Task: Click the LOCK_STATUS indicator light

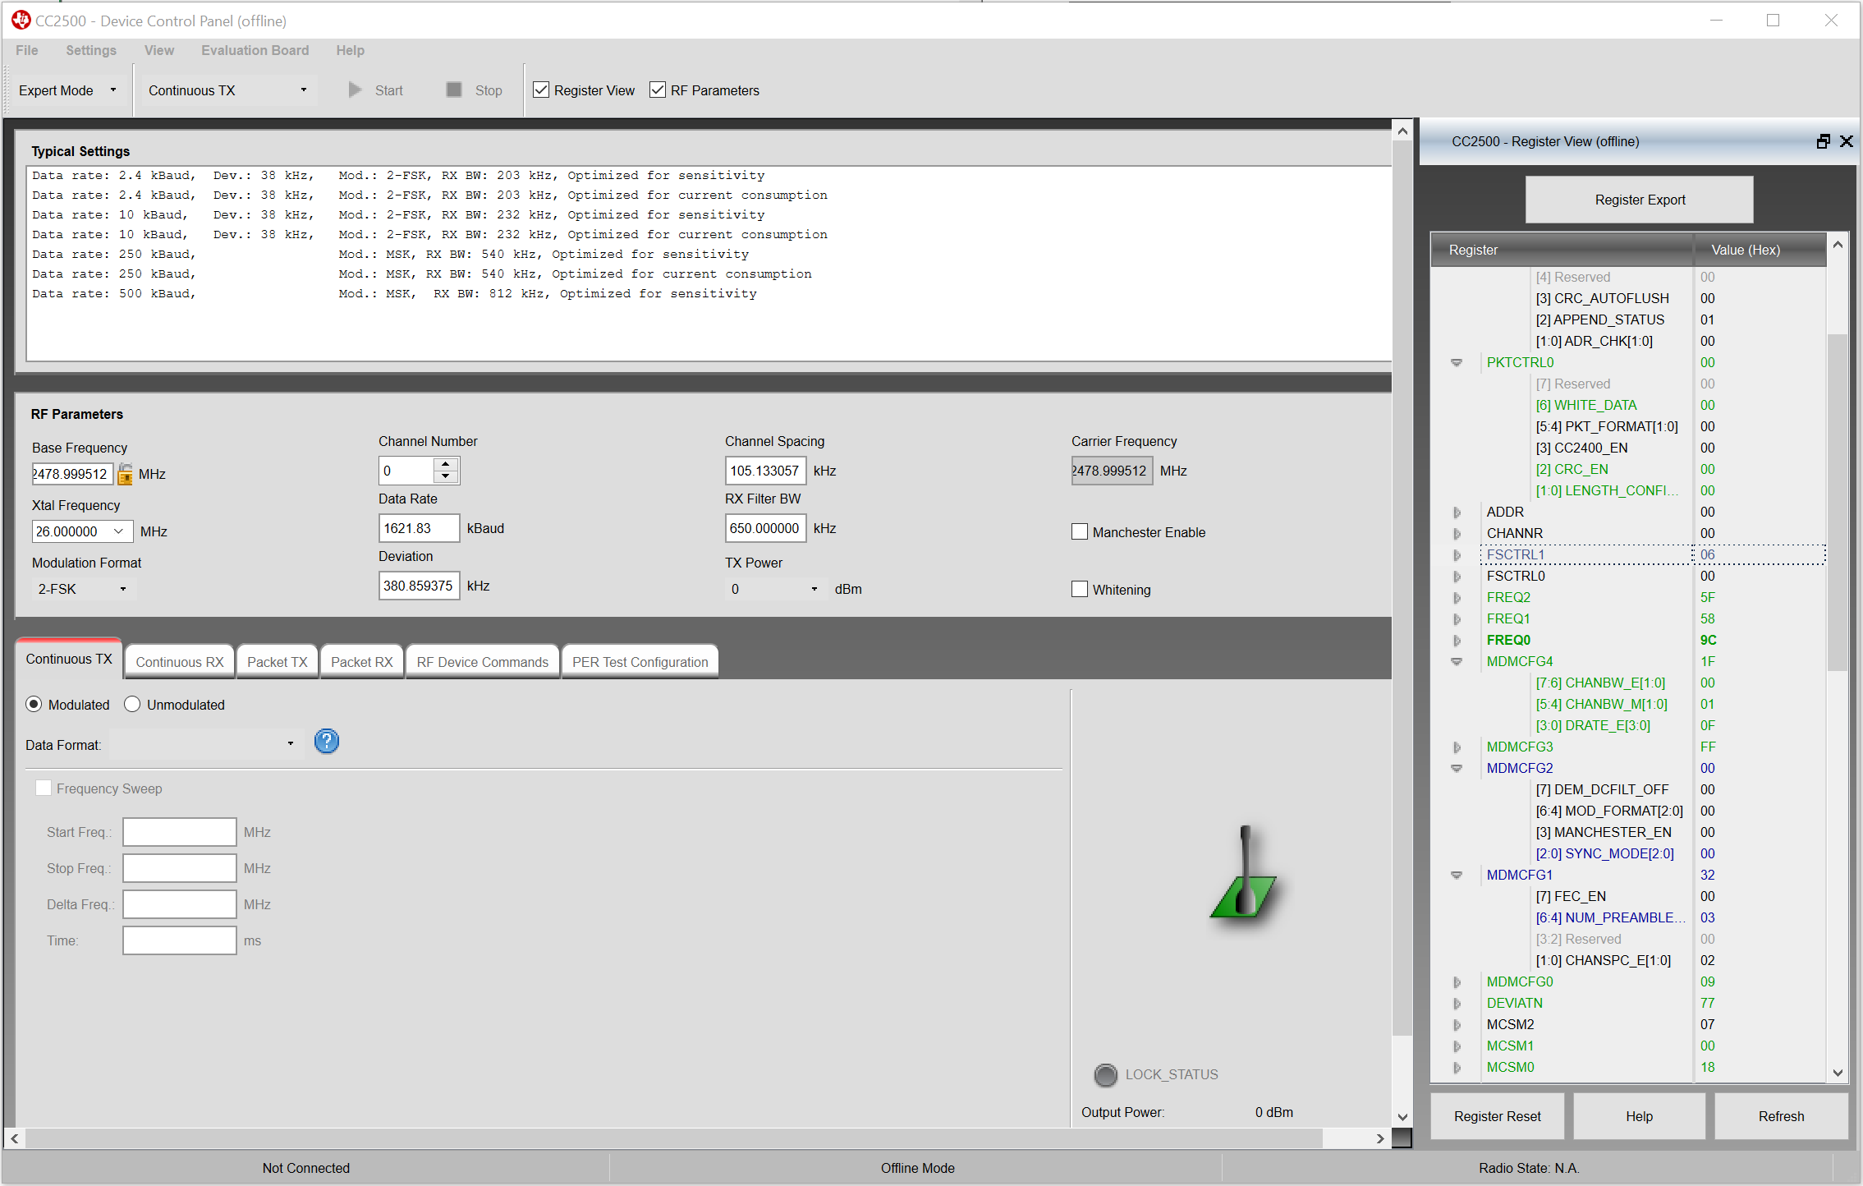Action: (x=1105, y=1074)
